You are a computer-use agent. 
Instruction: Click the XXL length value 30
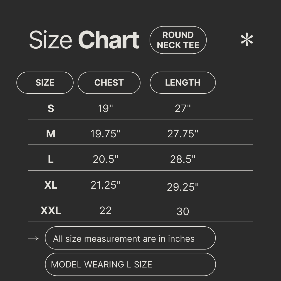point(183,212)
